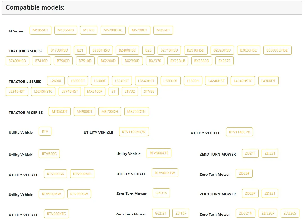This screenshot has height=222, width=305.
Task: Click the M5700DHC model tag
Action: point(113,30)
